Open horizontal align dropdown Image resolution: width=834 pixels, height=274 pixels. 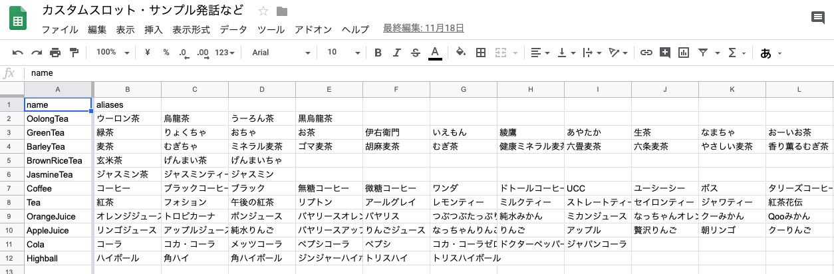(540, 53)
